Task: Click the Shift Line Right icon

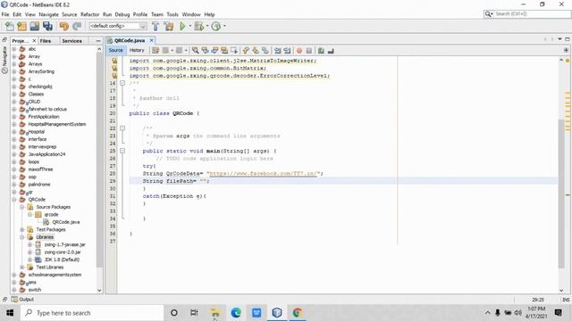Action: coord(287,51)
